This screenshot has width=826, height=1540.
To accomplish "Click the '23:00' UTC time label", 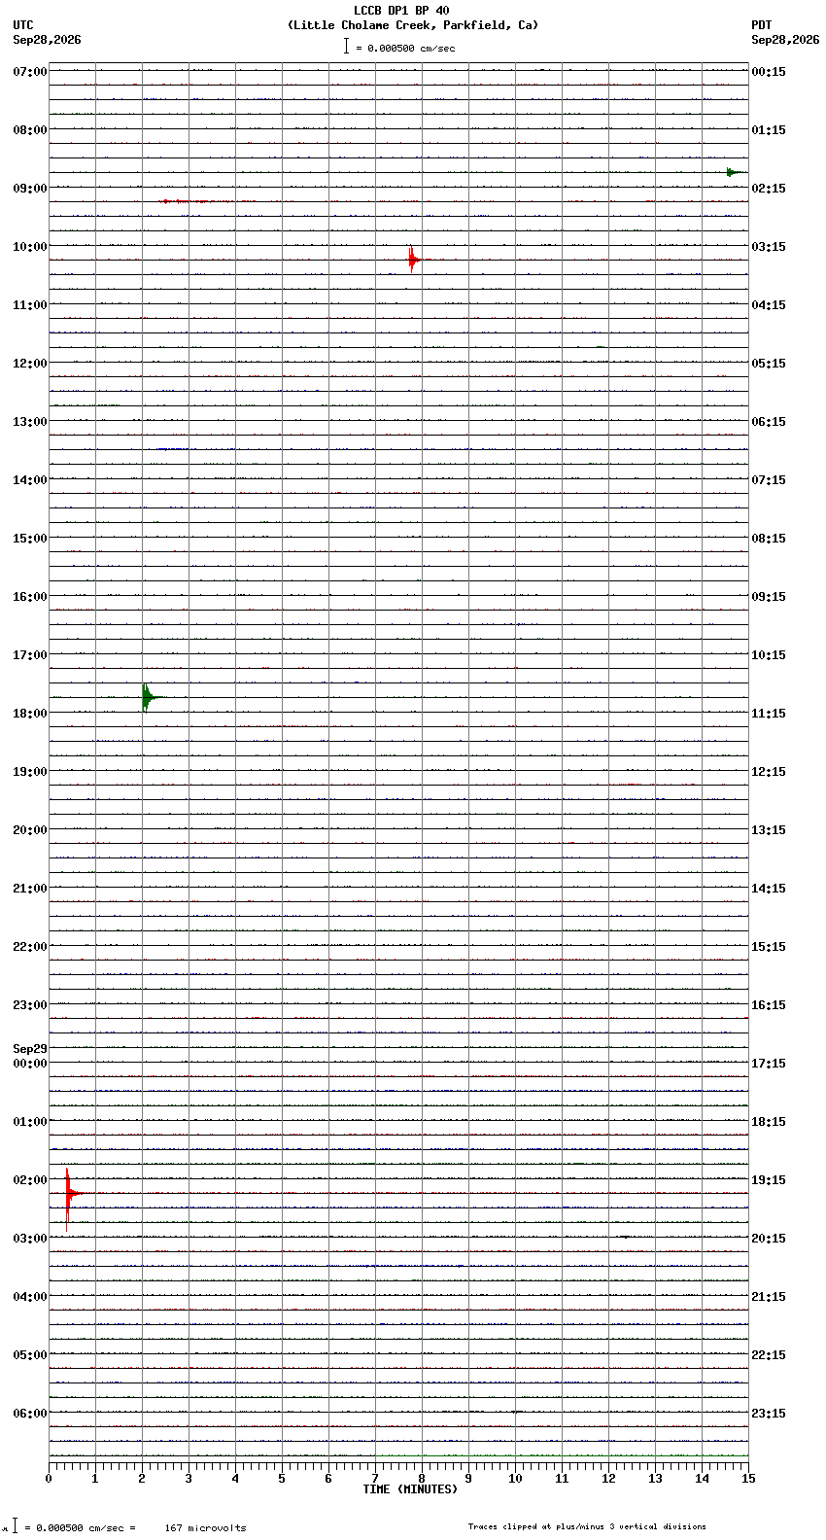I will (30, 1005).
